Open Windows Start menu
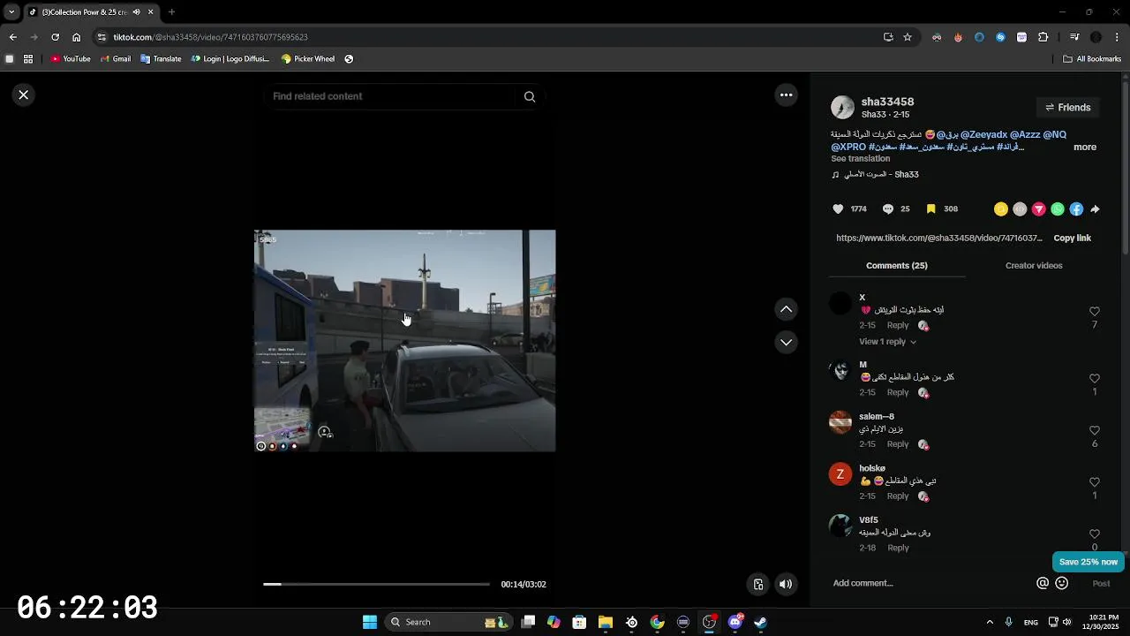 pos(370,622)
